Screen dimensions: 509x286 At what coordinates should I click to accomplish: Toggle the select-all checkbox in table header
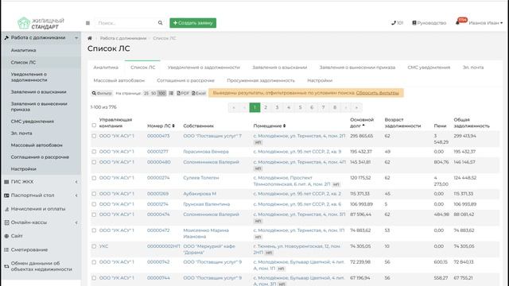click(94, 126)
